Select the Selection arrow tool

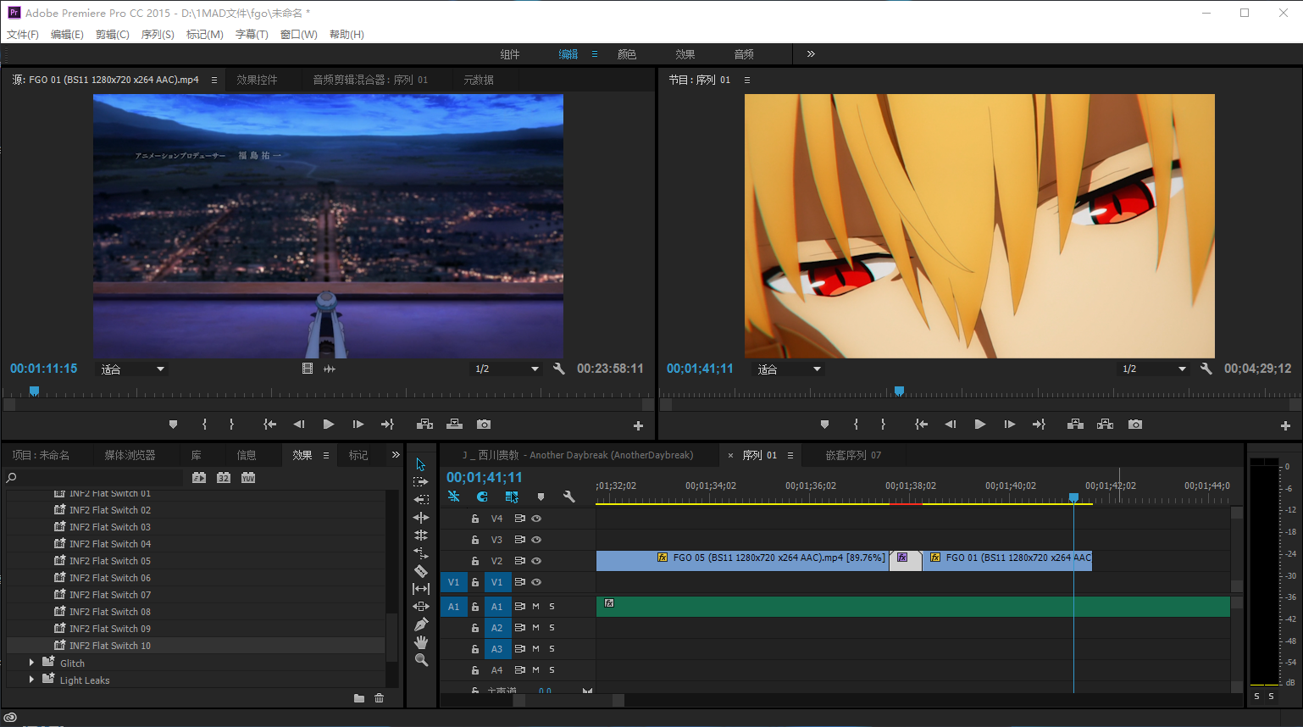(421, 464)
